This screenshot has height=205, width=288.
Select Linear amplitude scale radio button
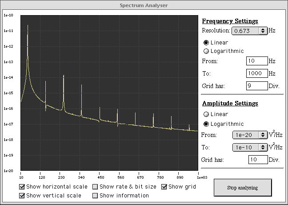coord(206,114)
